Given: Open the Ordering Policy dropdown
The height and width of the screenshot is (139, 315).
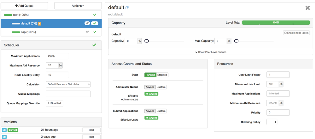Looking at the screenshot, I should click(272, 122).
